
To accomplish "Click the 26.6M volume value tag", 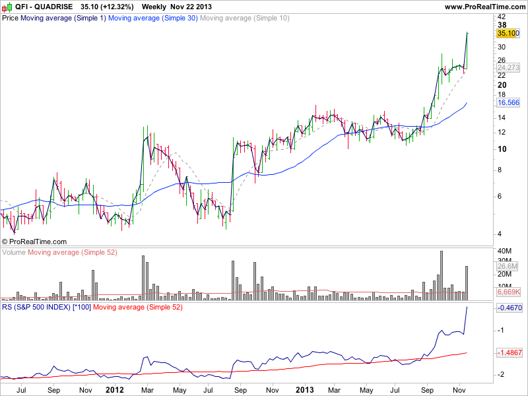I will (508, 266).
